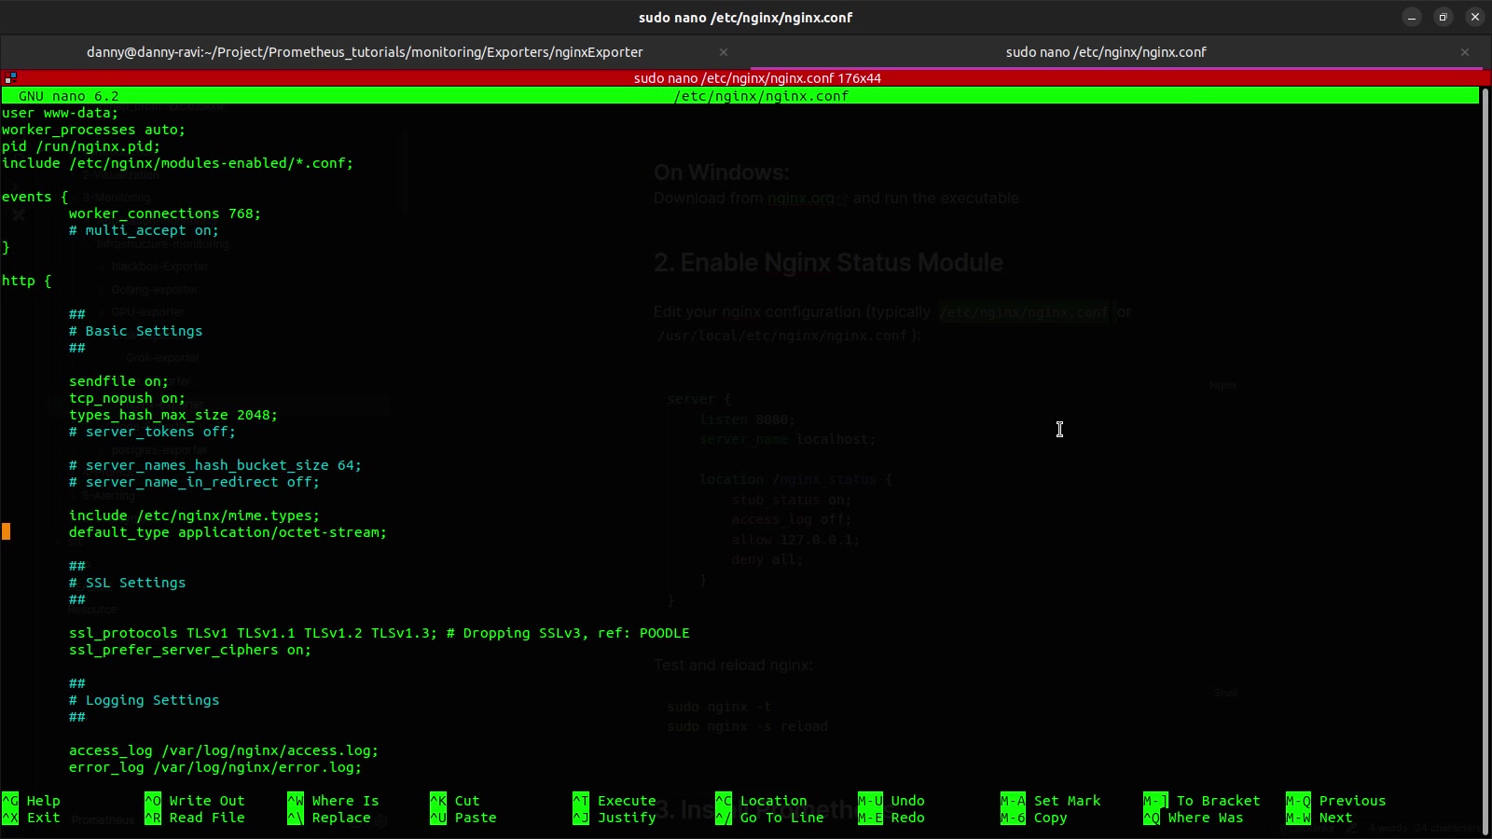Click the ^O Write Out shortcut

(195, 801)
